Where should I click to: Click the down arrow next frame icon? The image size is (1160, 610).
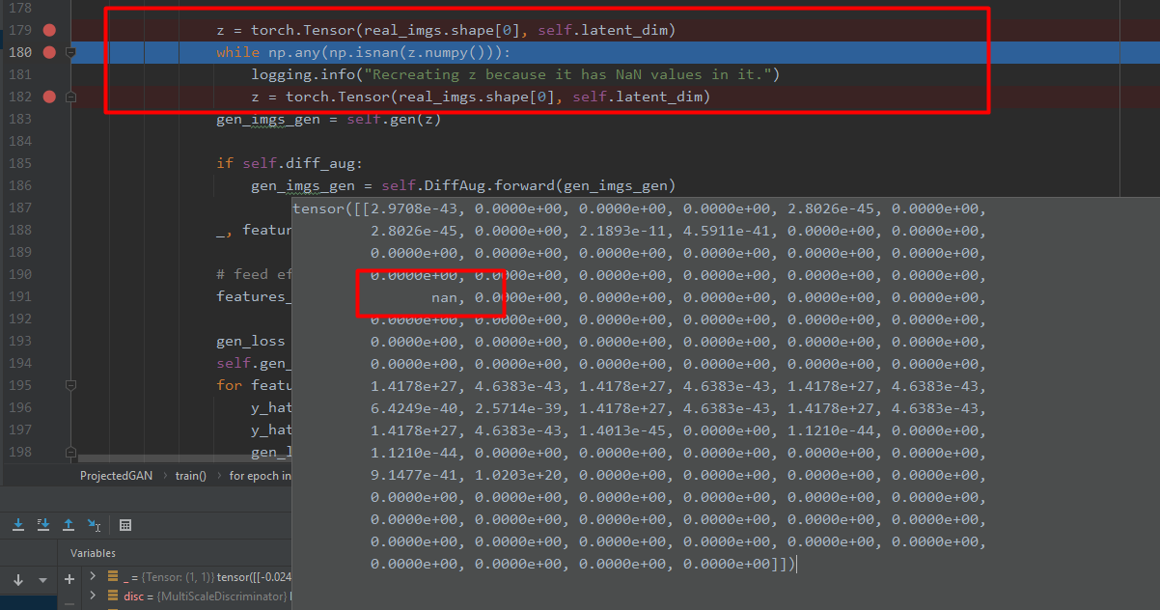[x=18, y=579]
